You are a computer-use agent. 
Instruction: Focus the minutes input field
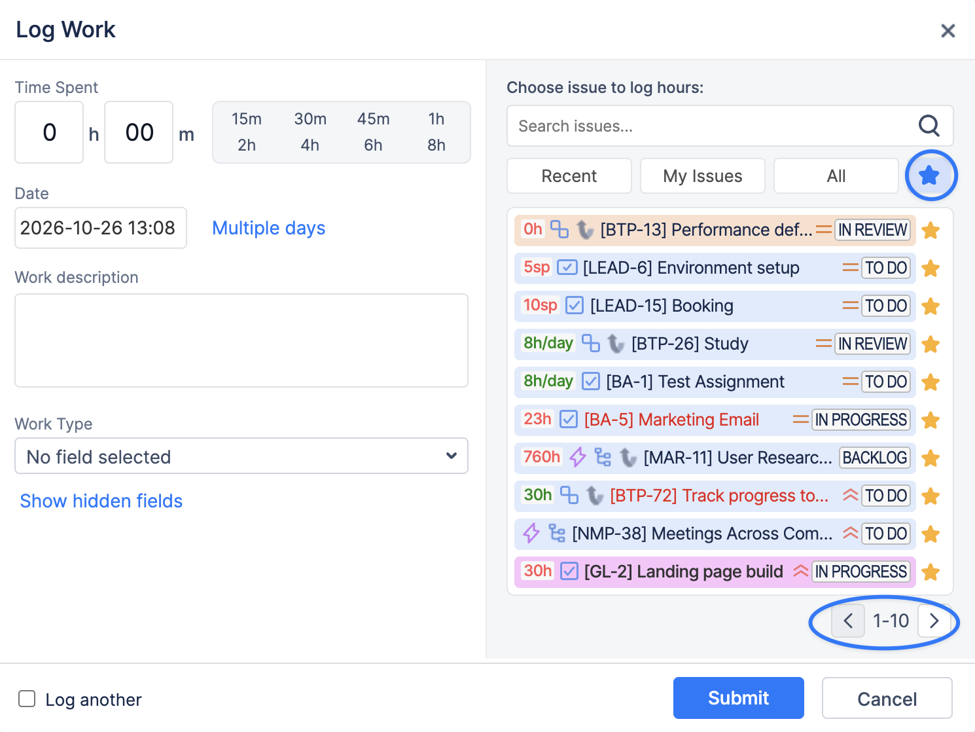pos(139,132)
